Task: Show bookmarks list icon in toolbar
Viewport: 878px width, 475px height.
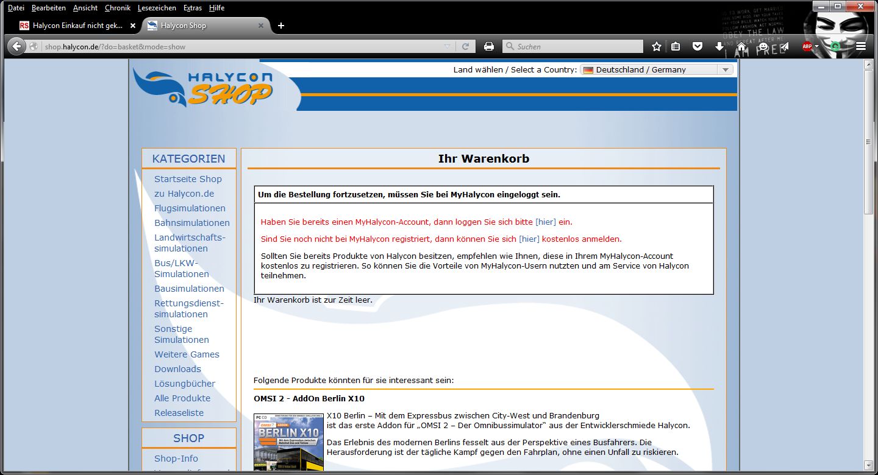Action: [676, 46]
